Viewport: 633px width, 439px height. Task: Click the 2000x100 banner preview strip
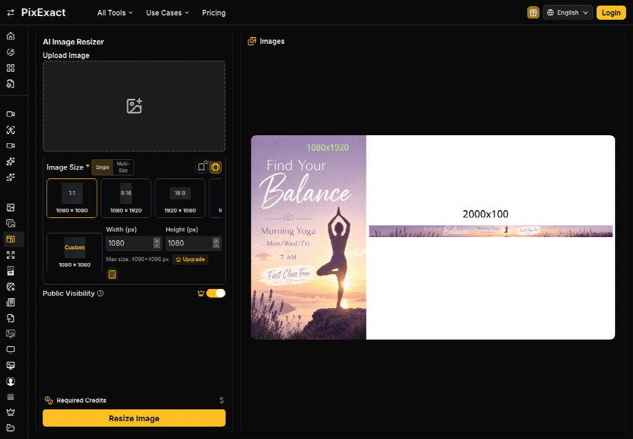[491, 231]
